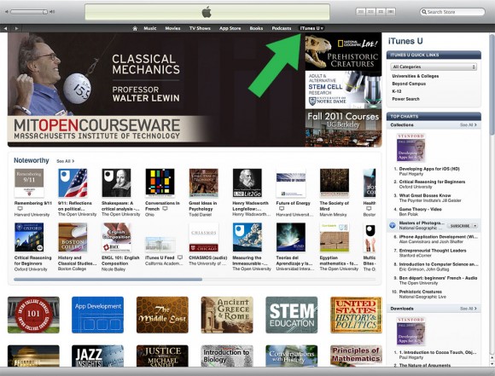Go to the iTunes Store home icon
This screenshot has width=495, height=376.
point(135,28)
